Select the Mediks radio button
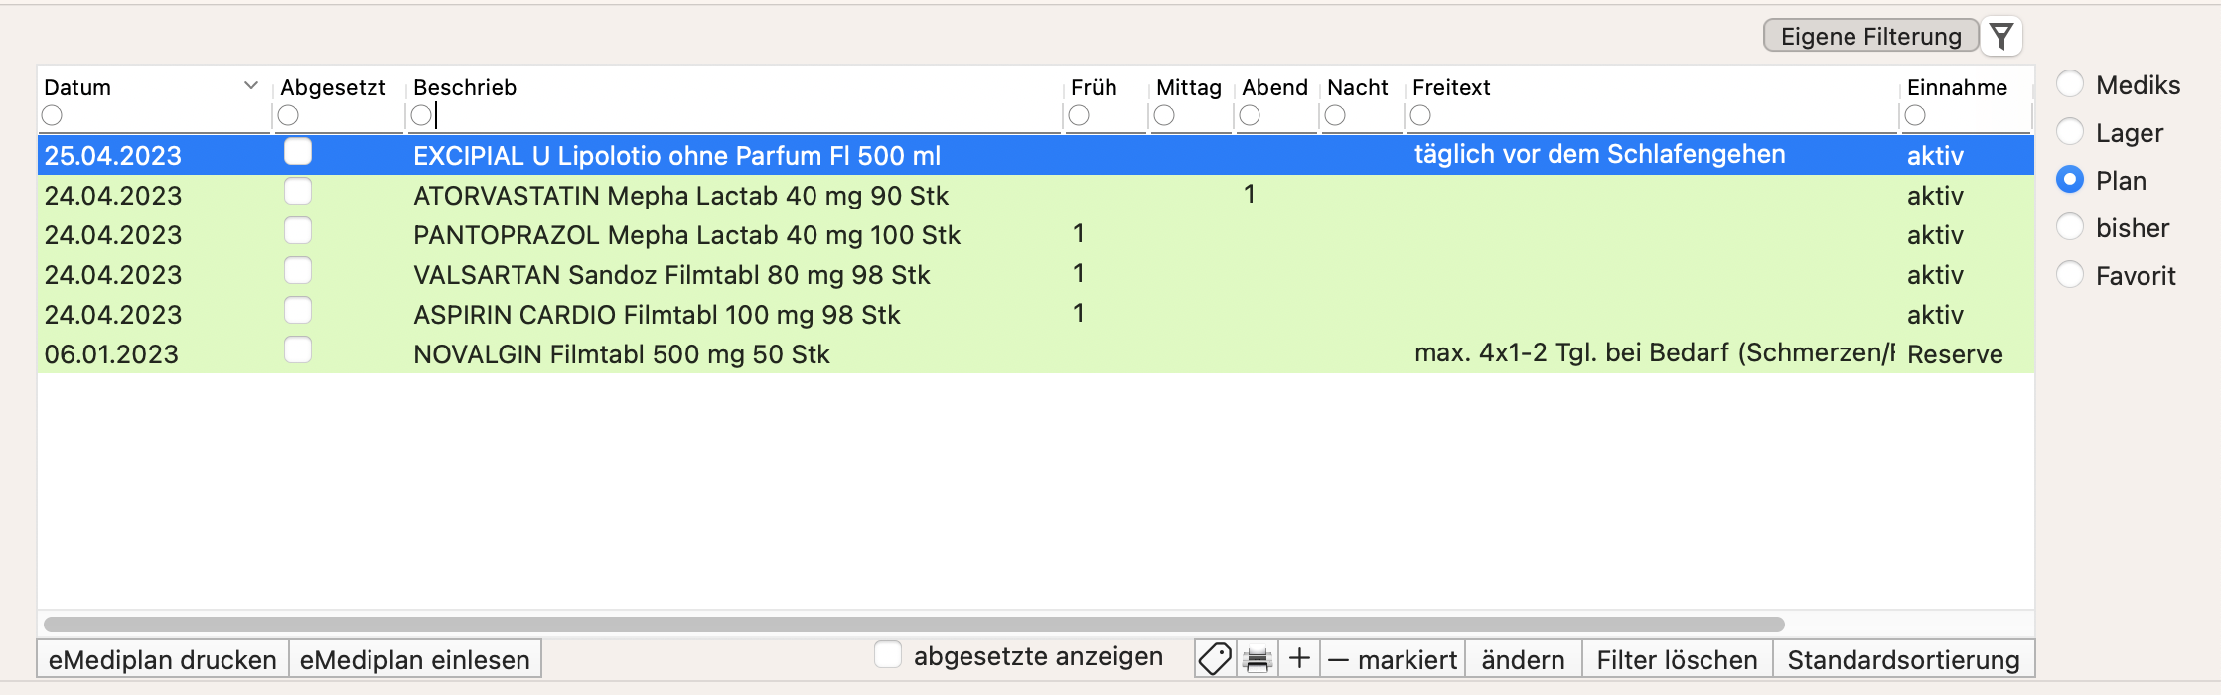2221x695 pixels. pos(2070,84)
